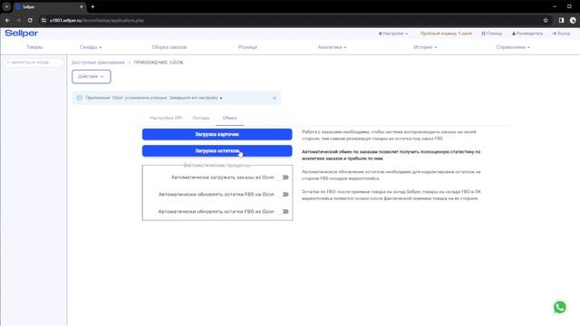Open a new browser tab
Image resolution: width=580 pixels, height=326 pixels.
point(92,6)
